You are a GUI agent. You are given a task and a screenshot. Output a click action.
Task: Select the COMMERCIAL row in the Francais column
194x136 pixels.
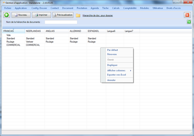coord(13,45)
